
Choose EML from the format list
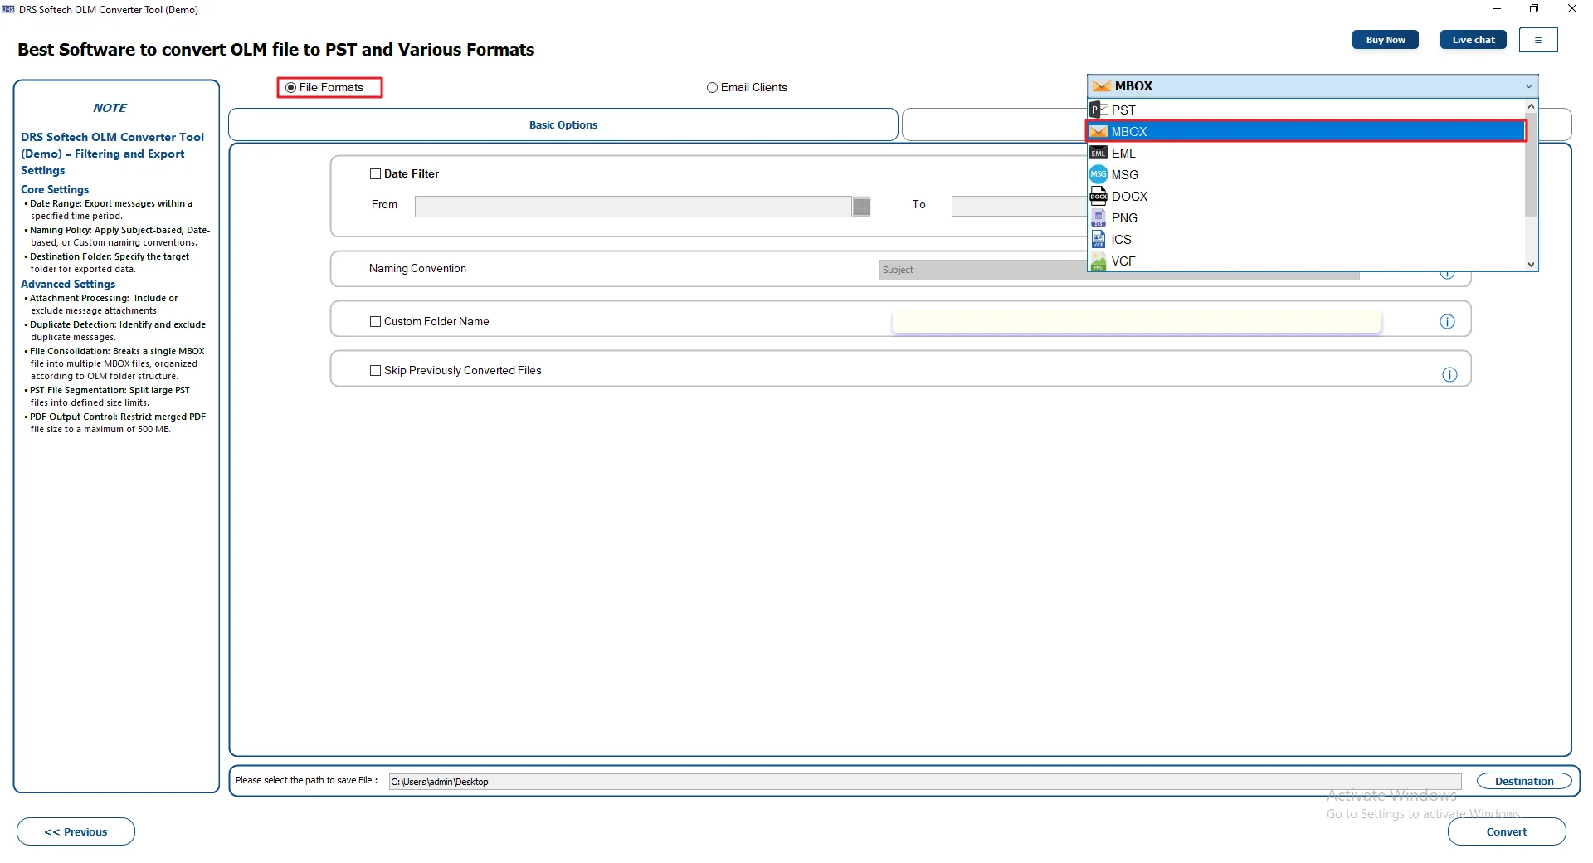coord(1306,153)
